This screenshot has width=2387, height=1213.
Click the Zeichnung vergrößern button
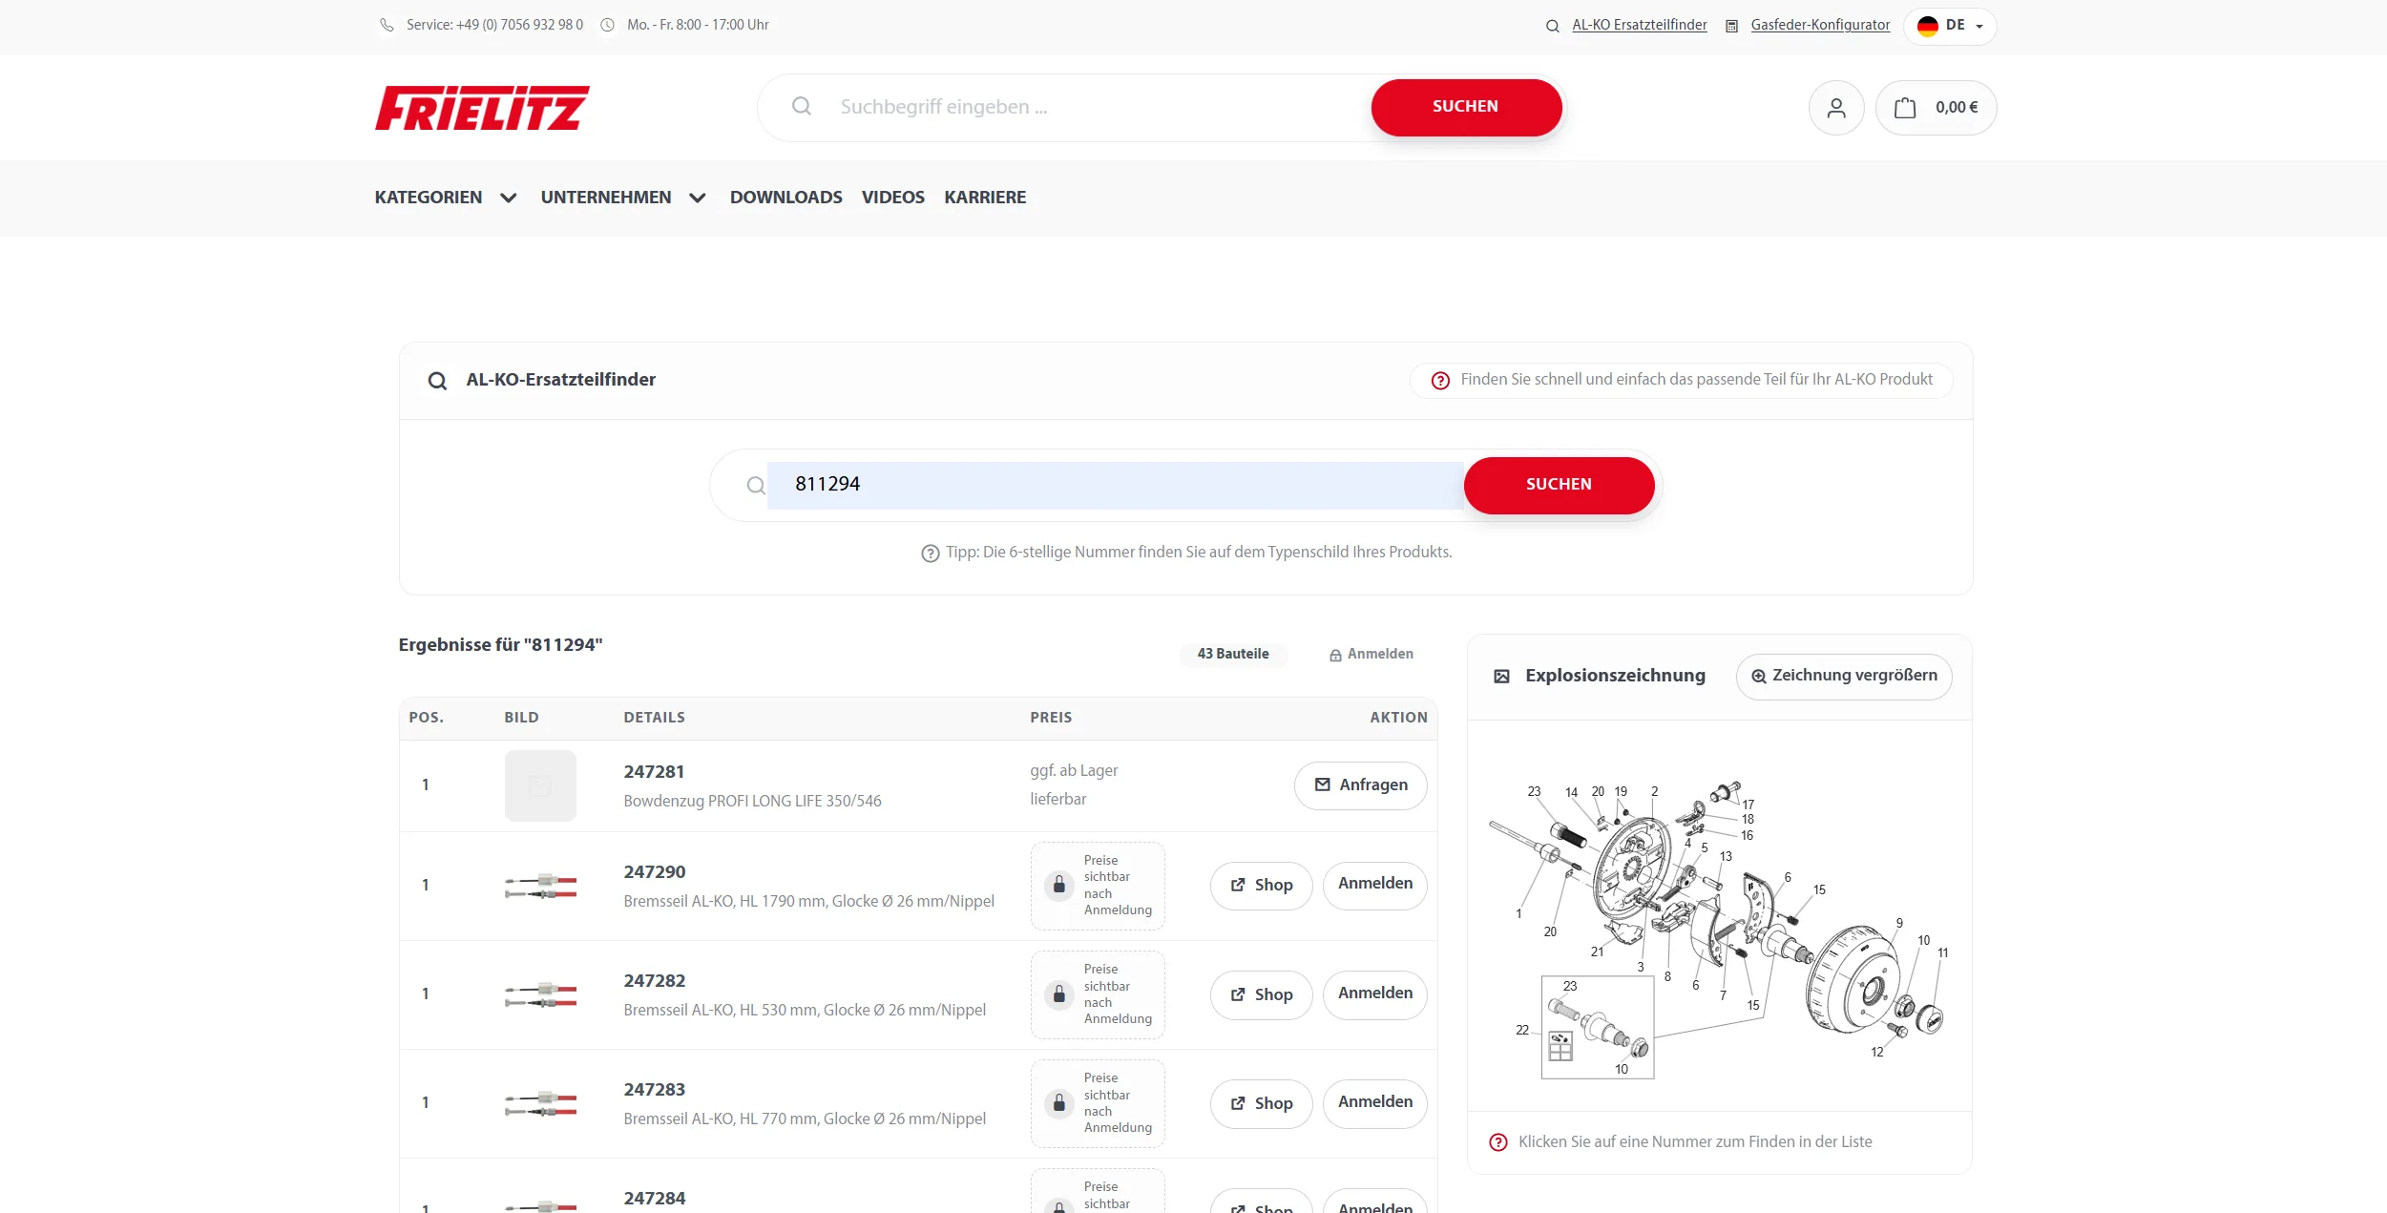click(1844, 677)
